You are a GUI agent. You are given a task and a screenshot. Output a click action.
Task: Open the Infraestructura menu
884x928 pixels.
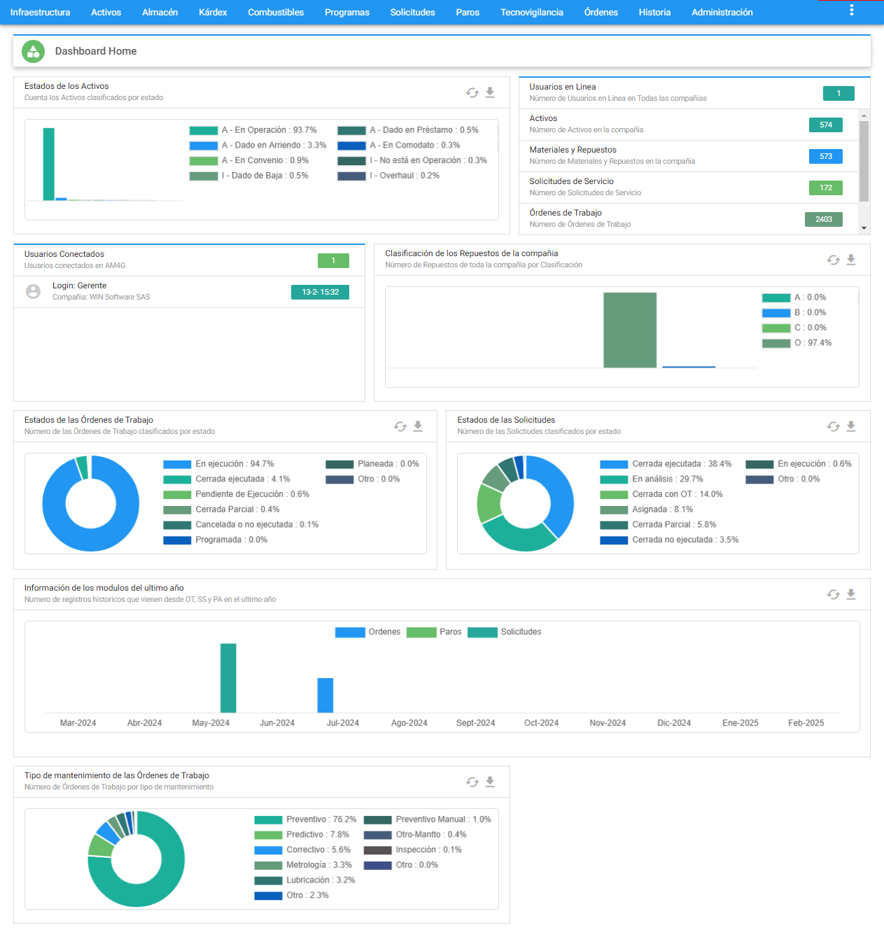pyautogui.click(x=40, y=13)
